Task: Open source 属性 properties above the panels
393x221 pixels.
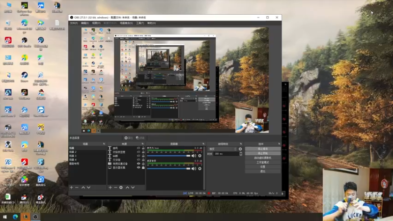Action: click(x=129, y=138)
